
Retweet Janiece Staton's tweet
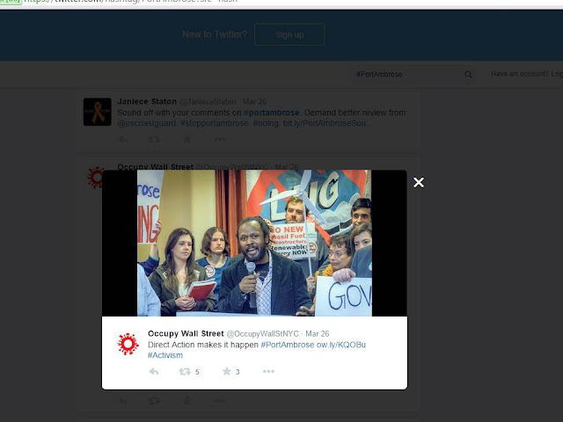coord(155,139)
